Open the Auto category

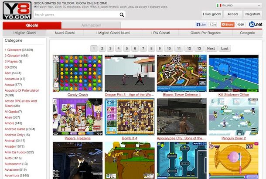click(8, 158)
